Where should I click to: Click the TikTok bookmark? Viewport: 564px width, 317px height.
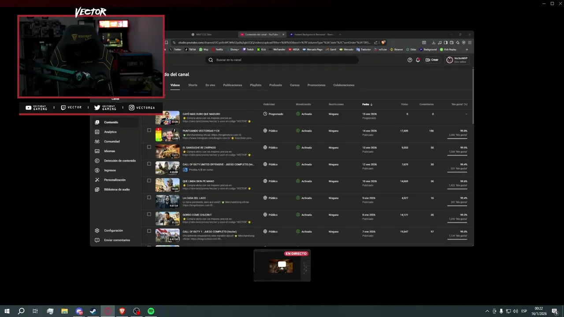point(190,50)
